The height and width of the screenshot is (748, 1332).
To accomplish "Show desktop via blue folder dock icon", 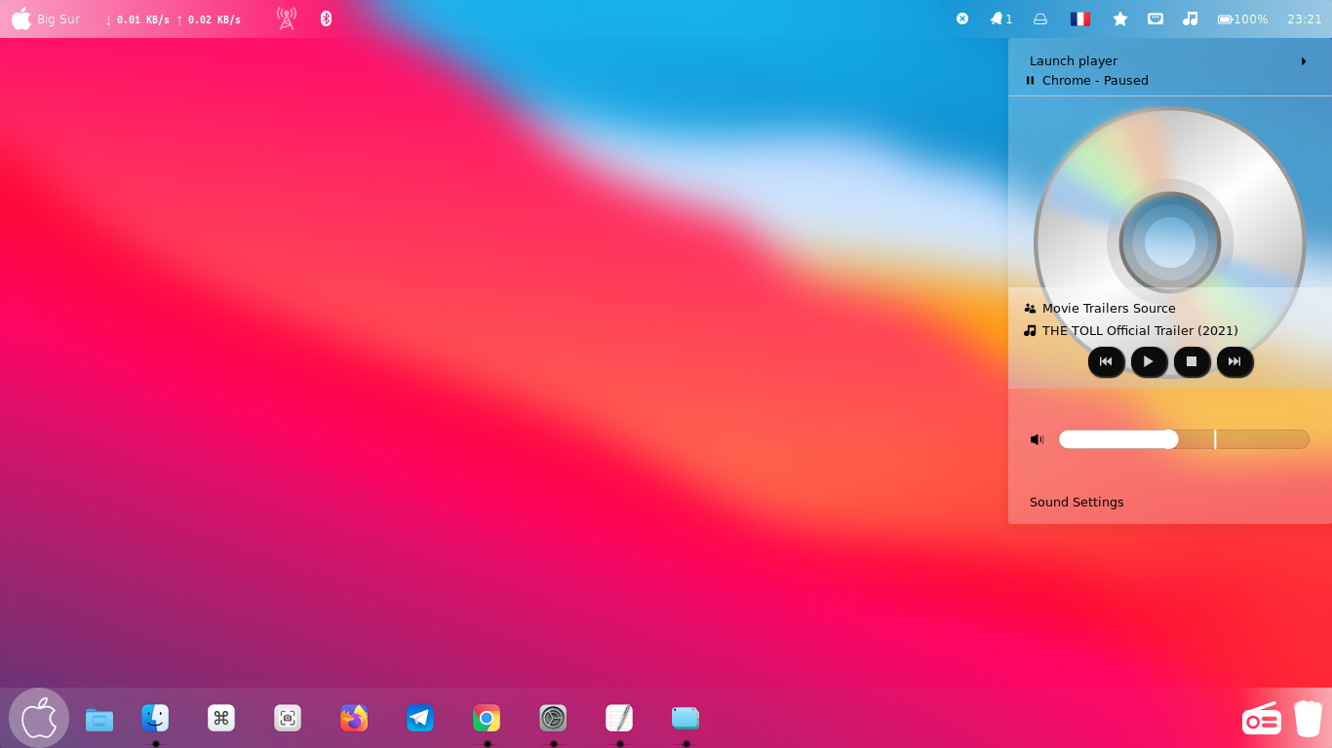I will point(99,720).
